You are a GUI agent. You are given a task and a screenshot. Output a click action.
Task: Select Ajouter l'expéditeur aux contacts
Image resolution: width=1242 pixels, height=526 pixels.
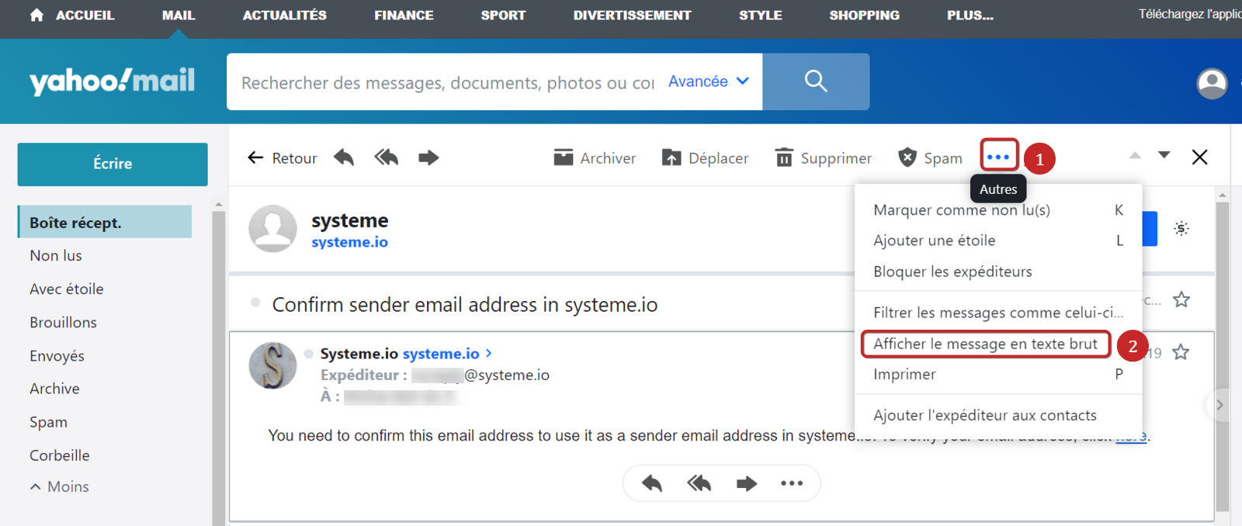pos(998,415)
